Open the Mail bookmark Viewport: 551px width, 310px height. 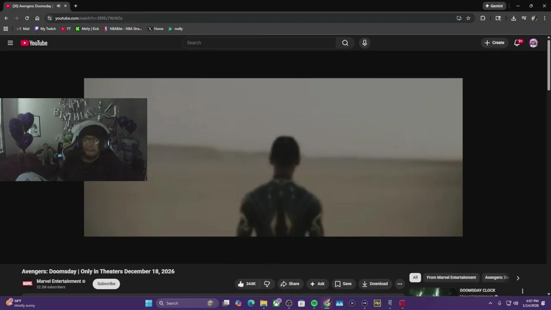pyautogui.click(x=23, y=29)
